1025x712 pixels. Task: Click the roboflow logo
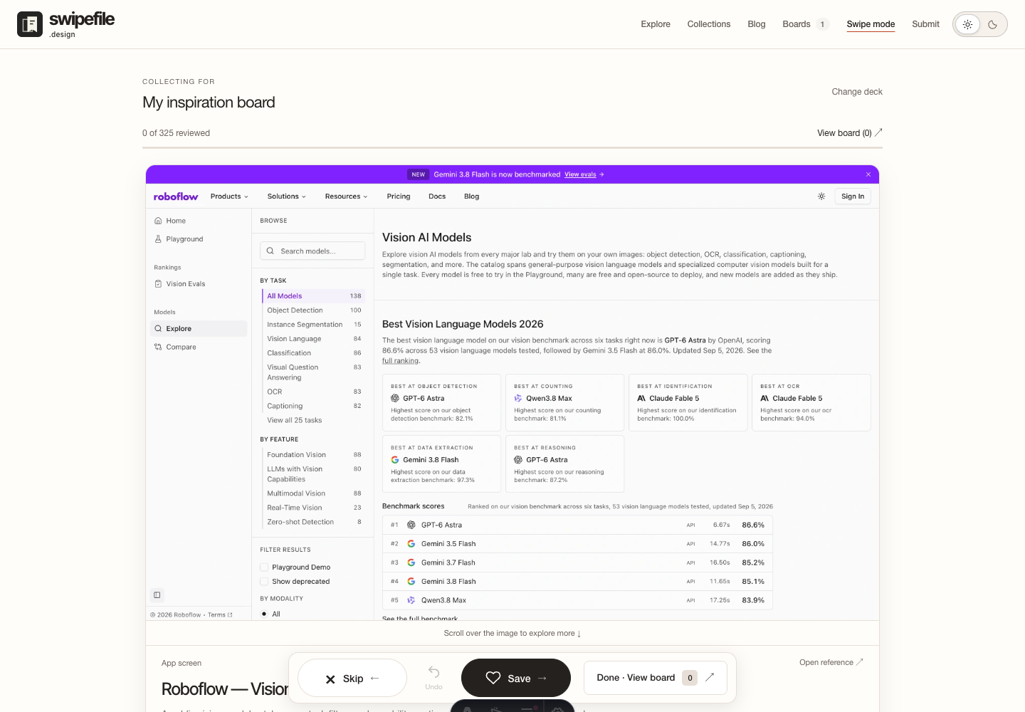tap(176, 197)
